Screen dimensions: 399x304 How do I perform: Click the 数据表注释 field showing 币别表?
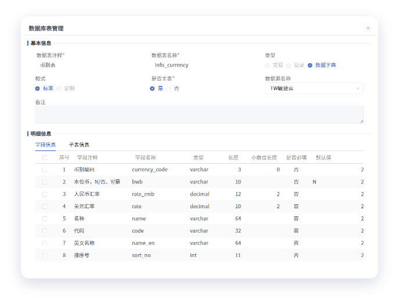[x=87, y=66]
